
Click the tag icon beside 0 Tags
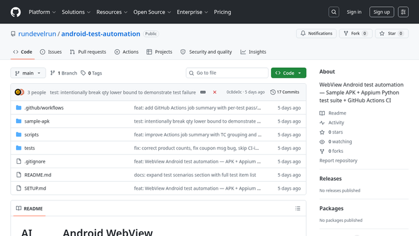coord(83,73)
